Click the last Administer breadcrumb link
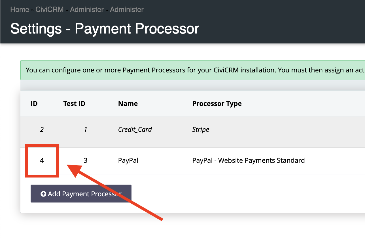Viewport: 365px width, 238px height. (127, 9)
